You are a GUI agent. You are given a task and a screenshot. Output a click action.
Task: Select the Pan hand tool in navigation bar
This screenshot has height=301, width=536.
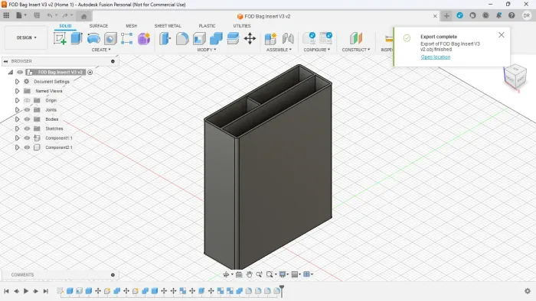tap(250, 274)
